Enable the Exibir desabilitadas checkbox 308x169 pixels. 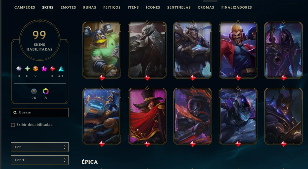click(13, 125)
